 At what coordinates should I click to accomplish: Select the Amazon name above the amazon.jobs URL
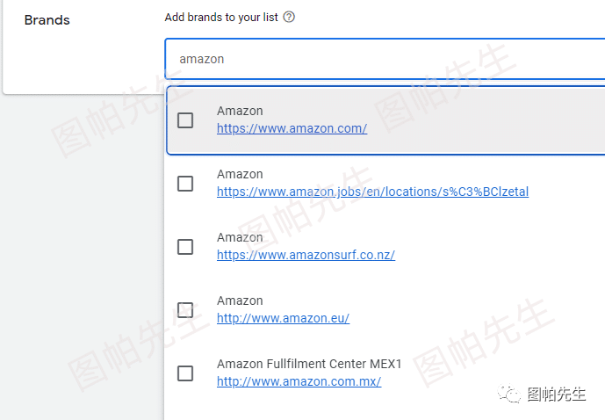(240, 174)
